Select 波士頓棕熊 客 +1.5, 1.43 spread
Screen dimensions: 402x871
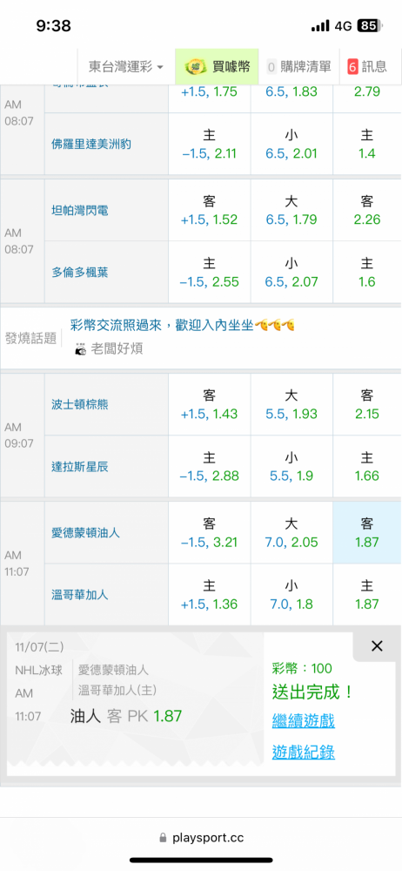pyautogui.click(x=210, y=404)
